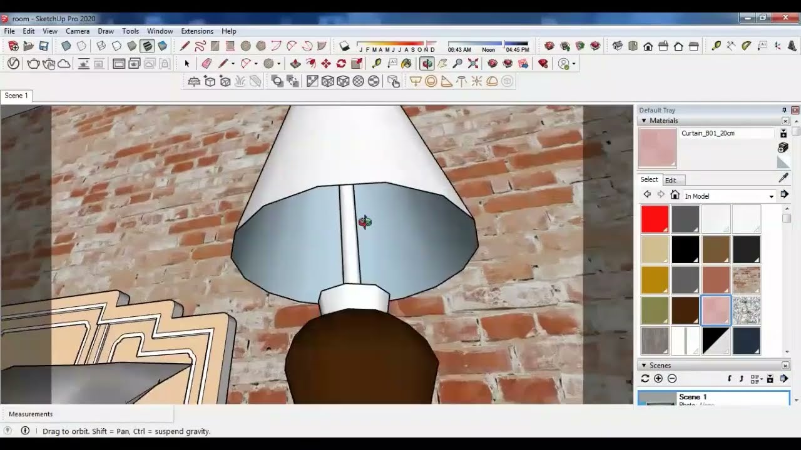
Task: Open the circle tool dropdown arrow
Action: tap(278, 64)
